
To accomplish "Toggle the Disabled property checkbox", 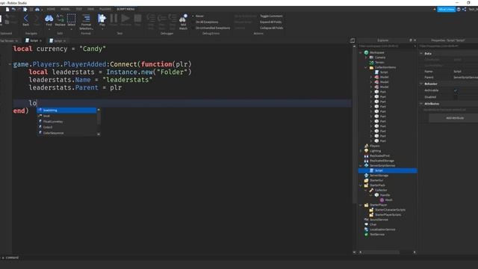I will pos(456,97).
